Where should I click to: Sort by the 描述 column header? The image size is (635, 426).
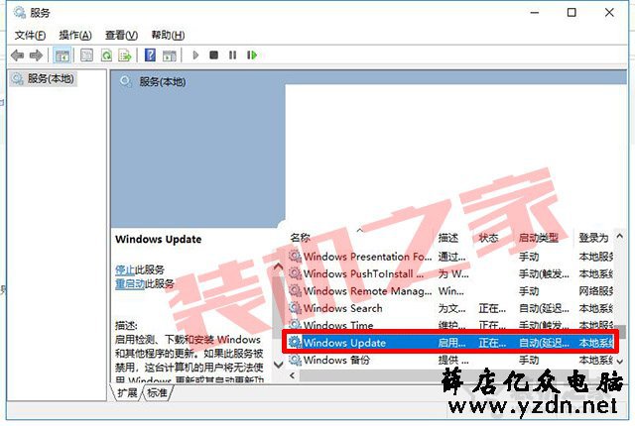click(447, 238)
